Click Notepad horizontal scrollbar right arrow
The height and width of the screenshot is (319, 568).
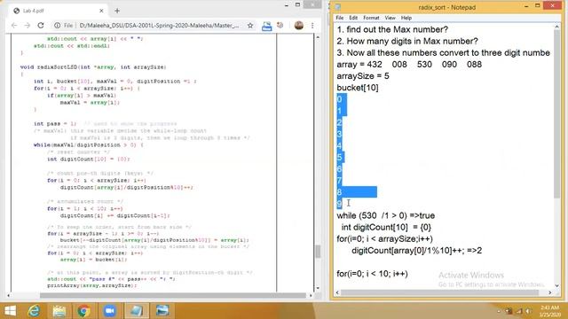point(550,292)
